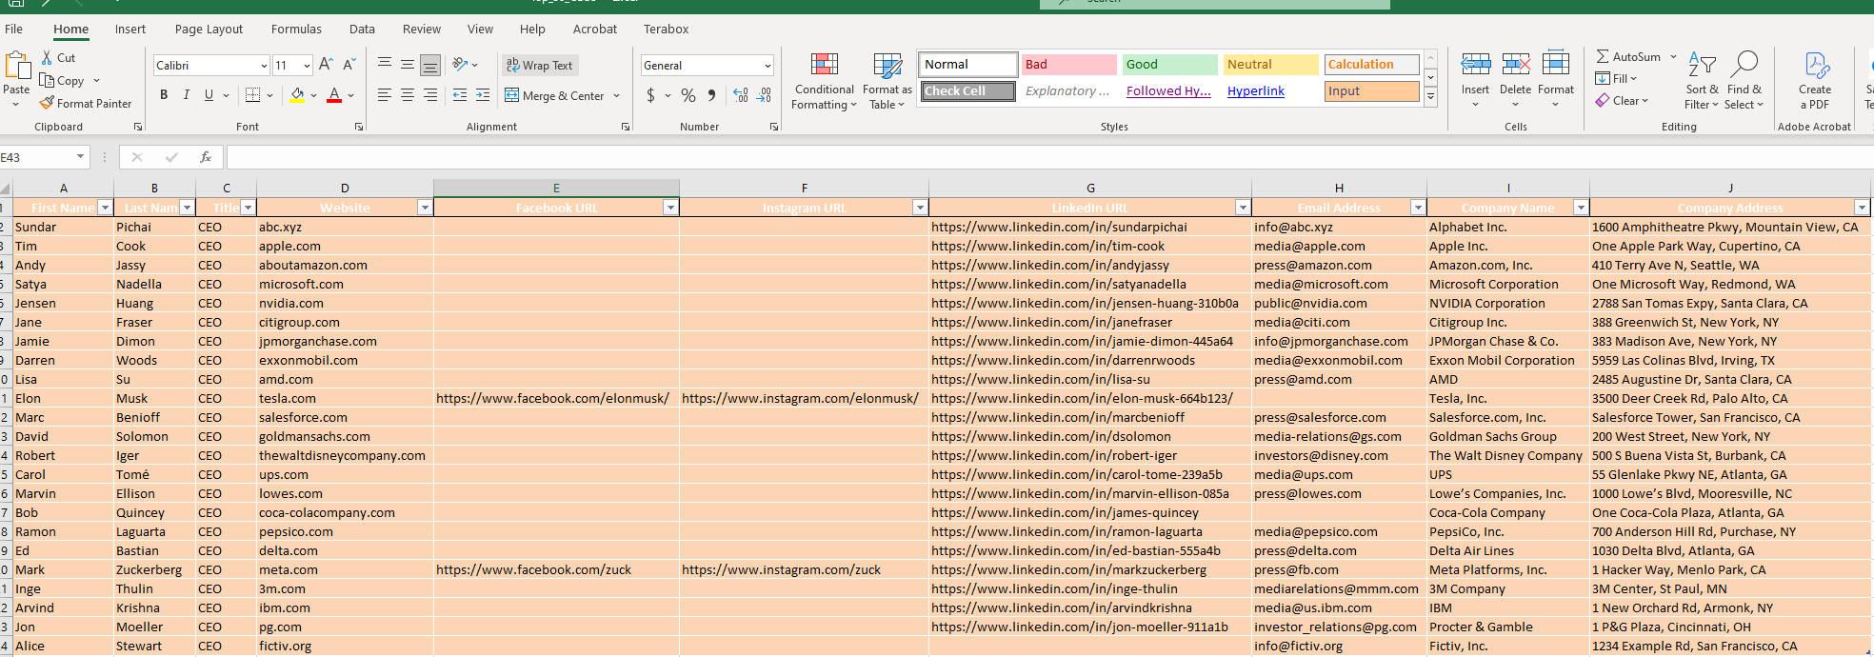Screen dimensions: 1874x657
Task: Switch to Review tab
Action: click(x=422, y=30)
